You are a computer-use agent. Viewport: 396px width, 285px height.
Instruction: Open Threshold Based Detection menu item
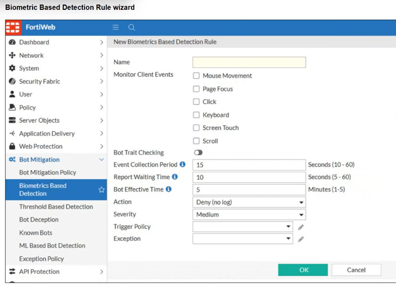(56, 207)
